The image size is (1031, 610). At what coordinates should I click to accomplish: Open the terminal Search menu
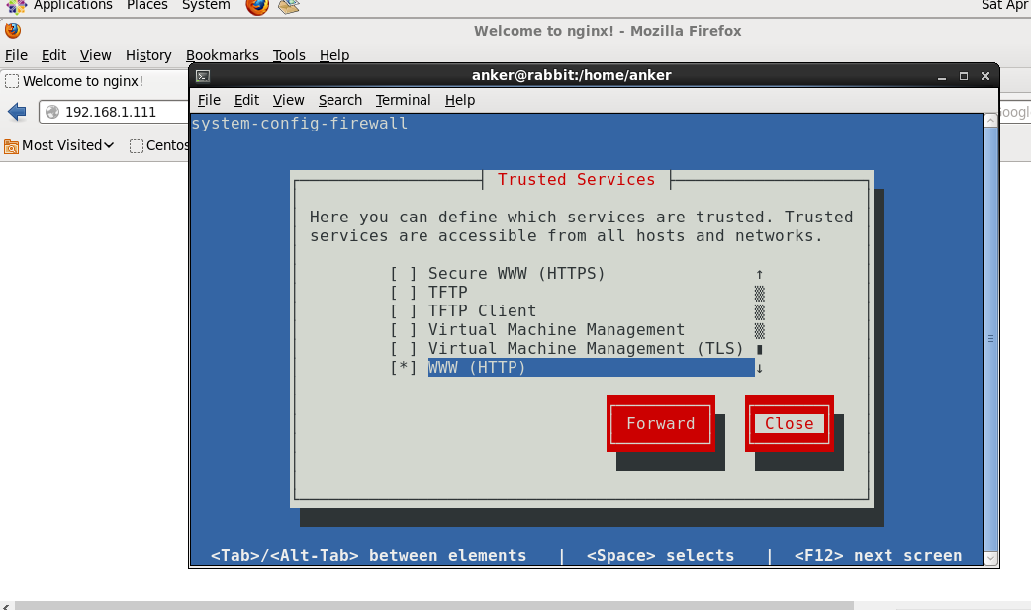click(340, 100)
